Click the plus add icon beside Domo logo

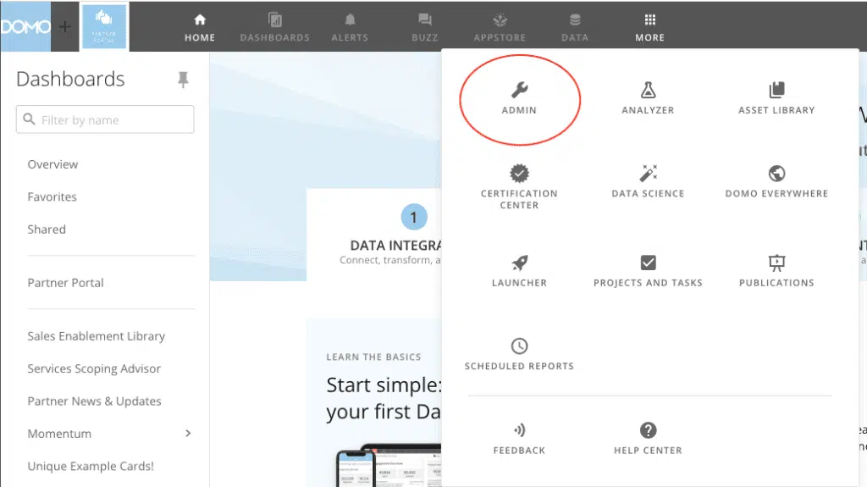[65, 26]
